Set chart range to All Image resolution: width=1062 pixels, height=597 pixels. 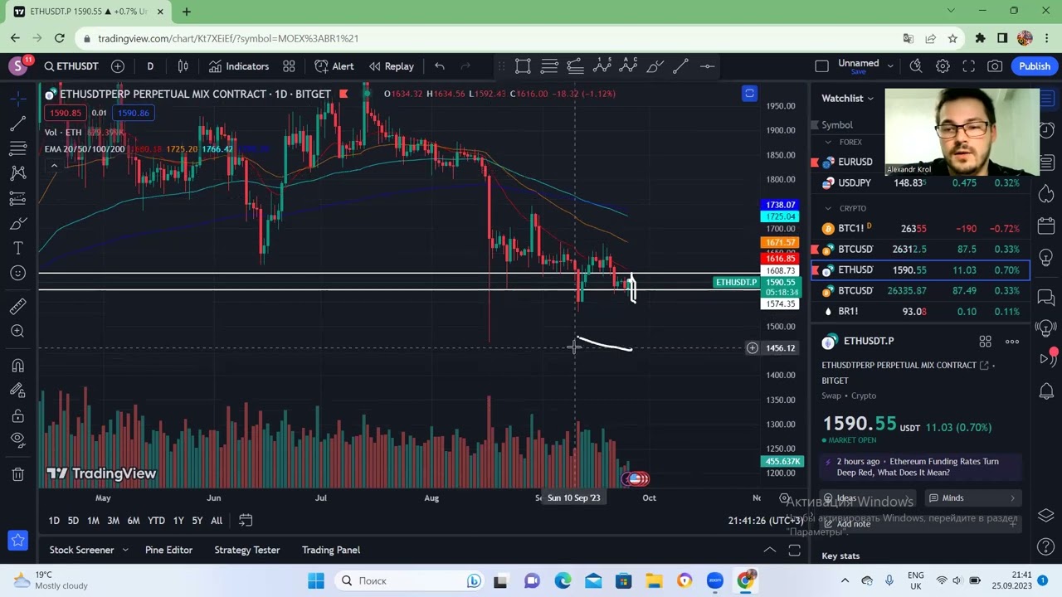tap(217, 521)
